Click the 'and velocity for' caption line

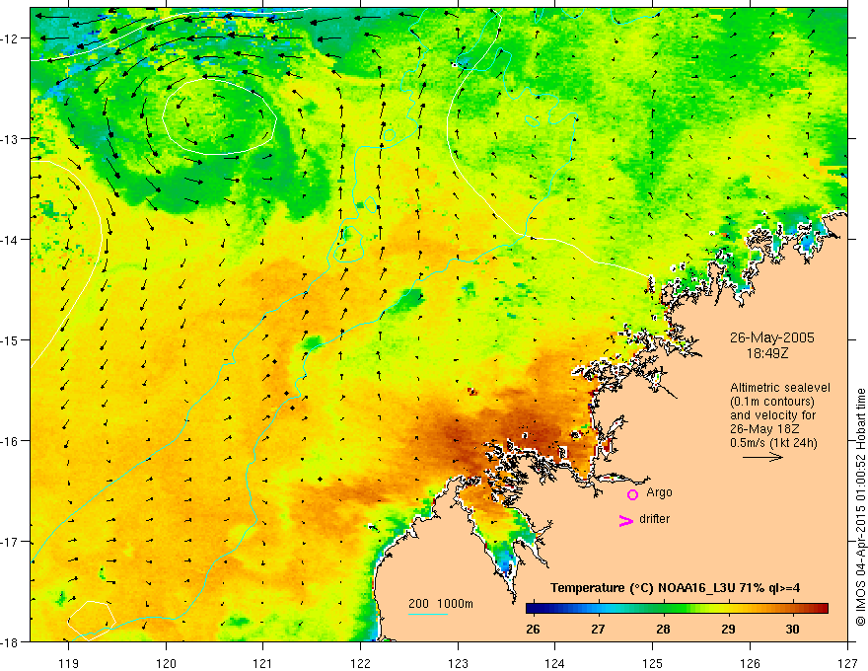(x=772, y=415)
